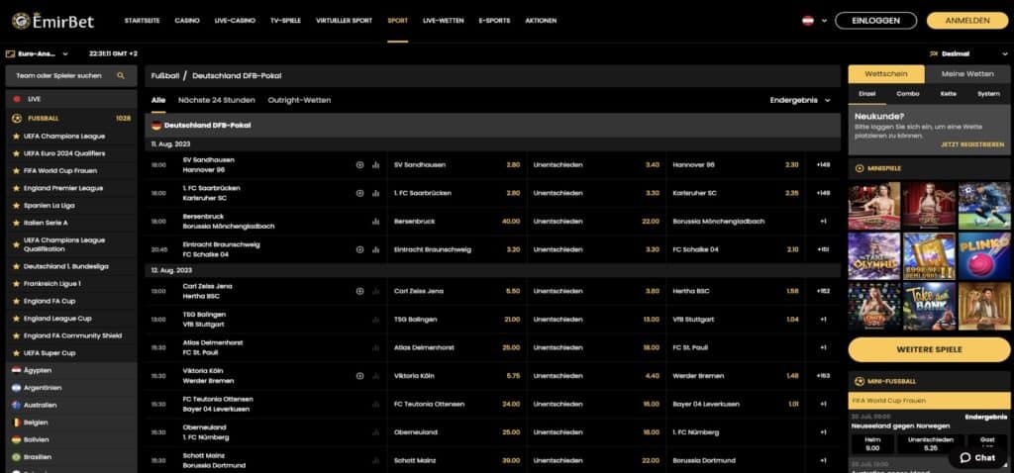Bet on Hannover 96 at 2.30
Image resolution: width=1014 pixels, height=473 pixels.
[736, 165]
